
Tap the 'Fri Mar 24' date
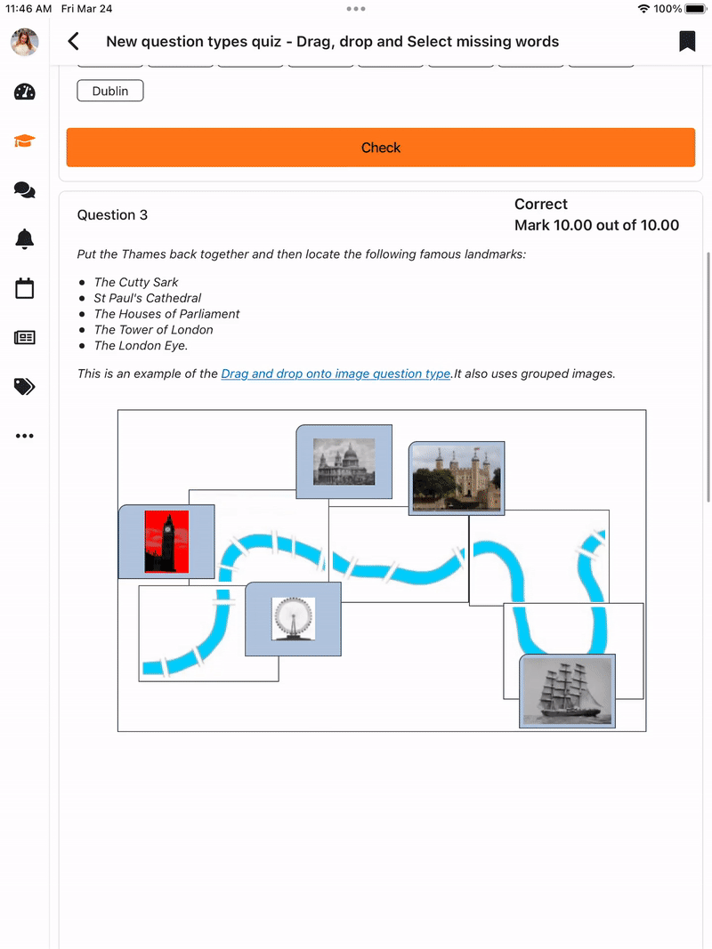click(86, 9)
